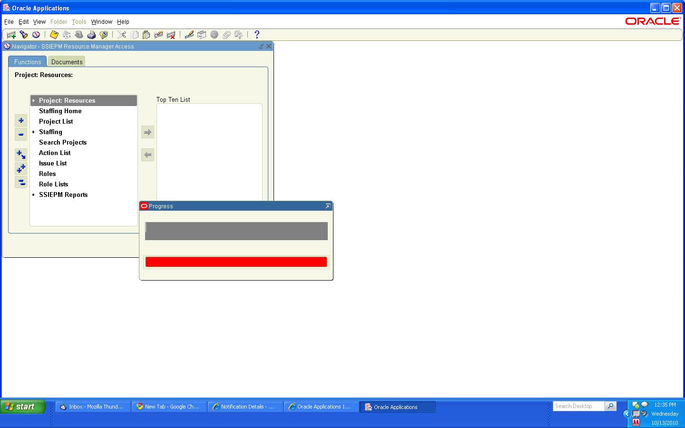Viewport: 685px width, 428px height.
Task: Click the paperclip Attachments icon
Action: [x=226, y=35]
